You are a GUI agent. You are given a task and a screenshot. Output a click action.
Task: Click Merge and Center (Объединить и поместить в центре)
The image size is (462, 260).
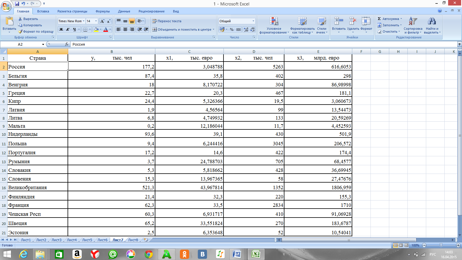183,29
